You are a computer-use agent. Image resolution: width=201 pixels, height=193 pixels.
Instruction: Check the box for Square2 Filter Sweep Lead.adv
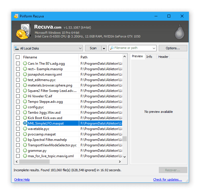pos(18,90)
